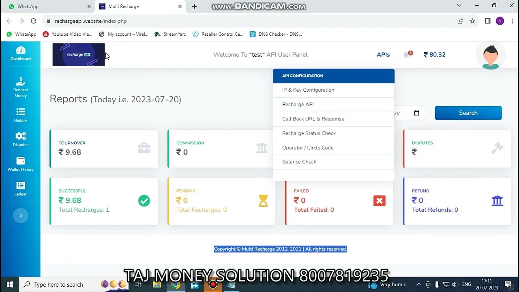Click the user avatar picture
This screenshot has width=519, height=292.
tap(491, 55)
